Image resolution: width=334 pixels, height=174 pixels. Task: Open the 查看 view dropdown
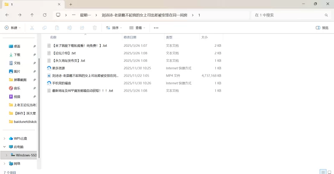[x=137, y=28]
